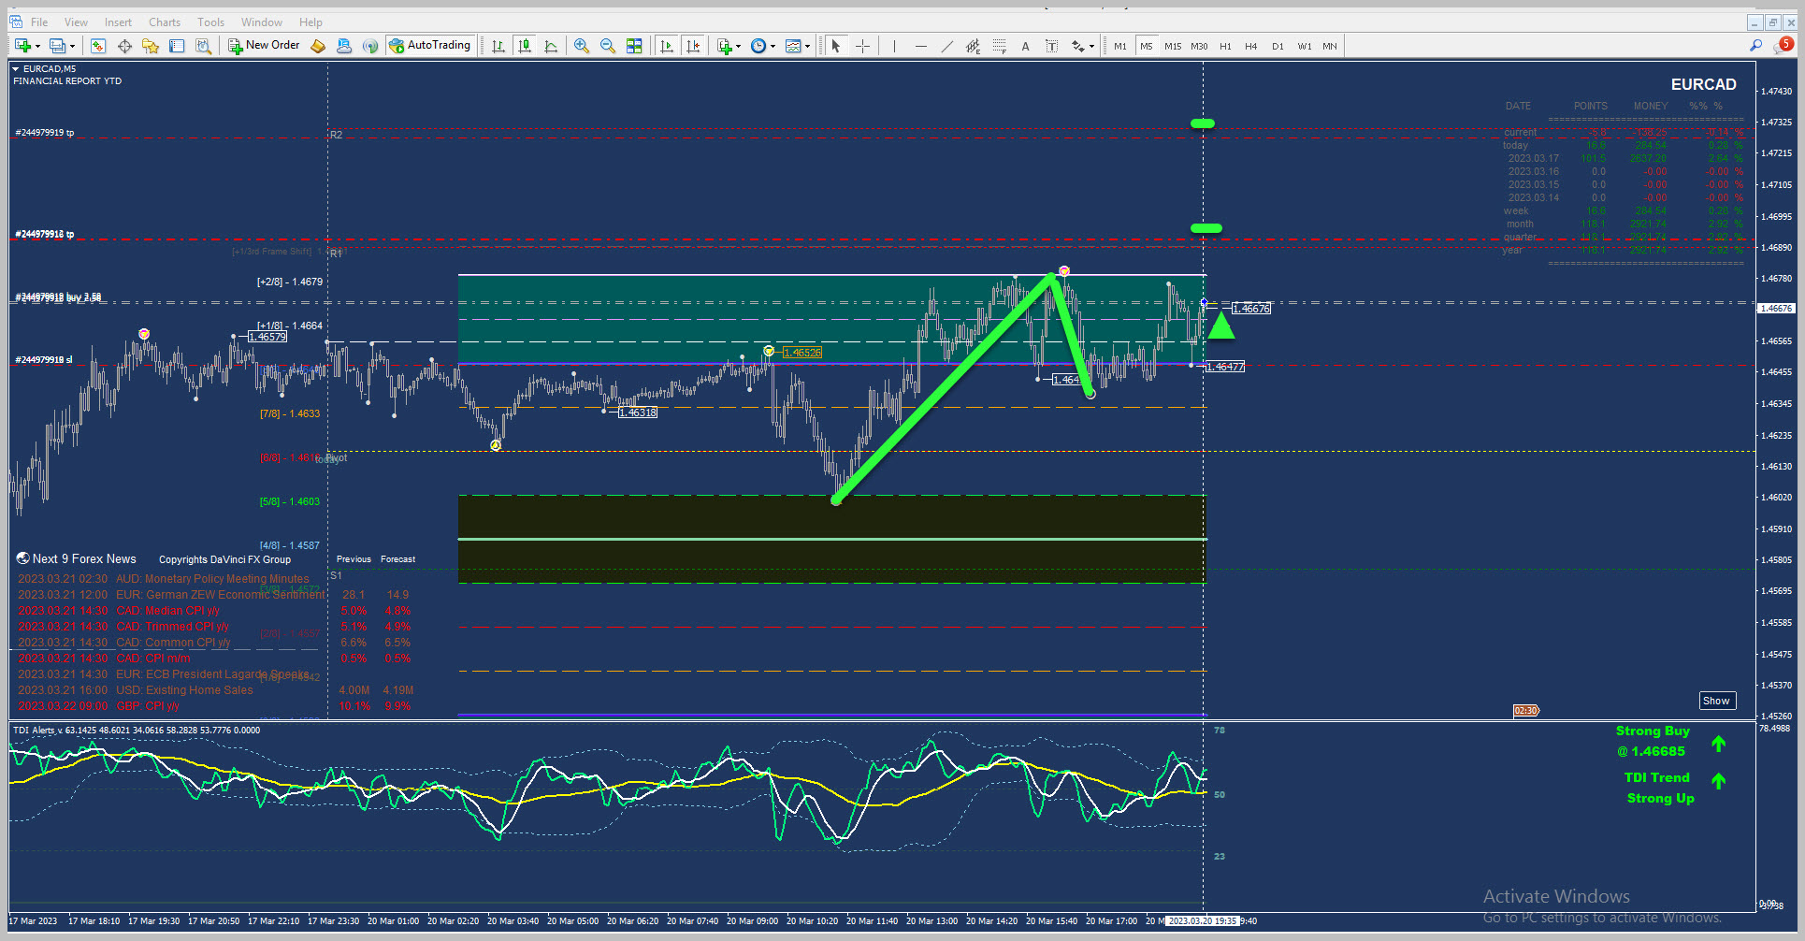Viewport: 1805px width, 941px height.
Task: Switch to M1 timeframe
Action: point(1120,46)
